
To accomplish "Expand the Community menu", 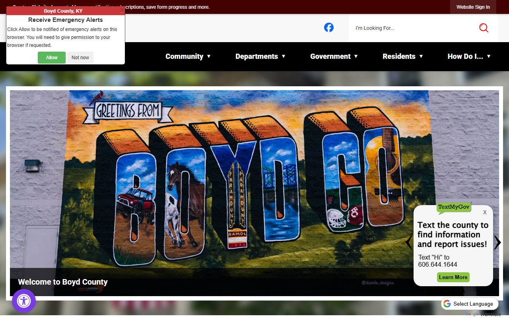I will pos(188,56).
